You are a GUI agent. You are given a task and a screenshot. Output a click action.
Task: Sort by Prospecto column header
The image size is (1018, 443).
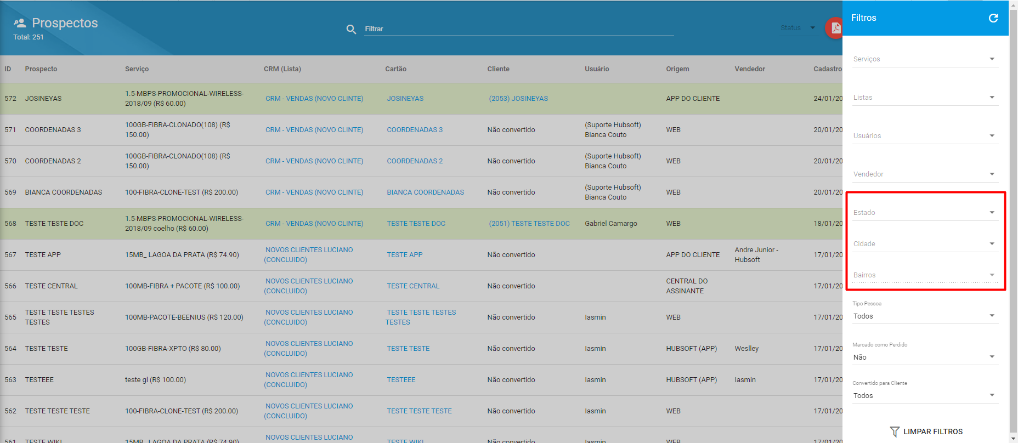41,69
